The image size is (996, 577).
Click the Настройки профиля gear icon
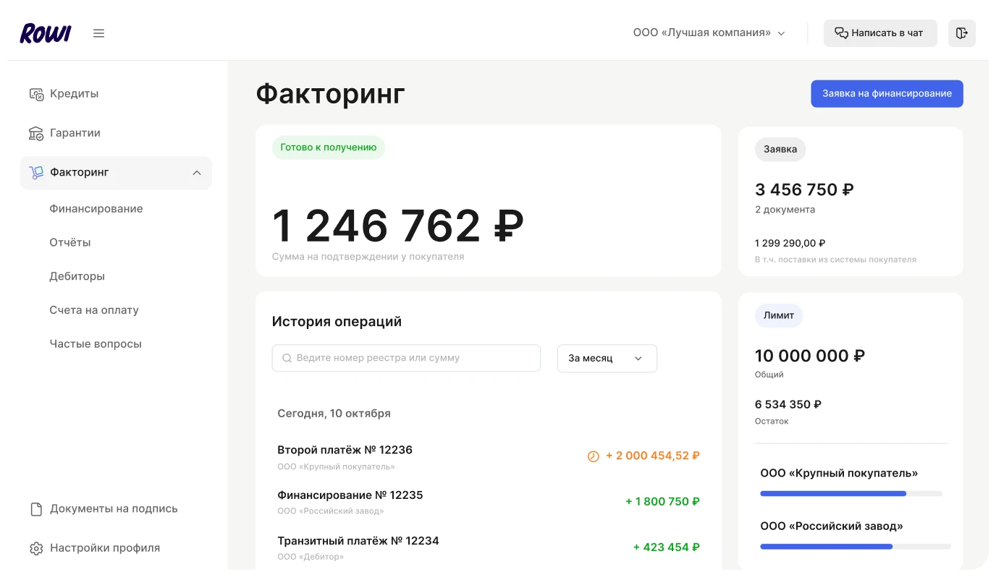pos(36,548)
